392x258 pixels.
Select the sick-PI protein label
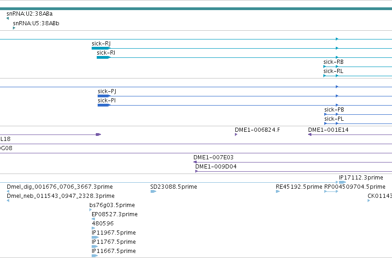click(106, 101)
